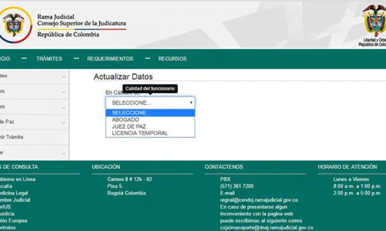The width and height of the screenshot is (386, 231).
Task: Click the CONTÁCTENOS footer heading
Action: click(x=224, y=167)
